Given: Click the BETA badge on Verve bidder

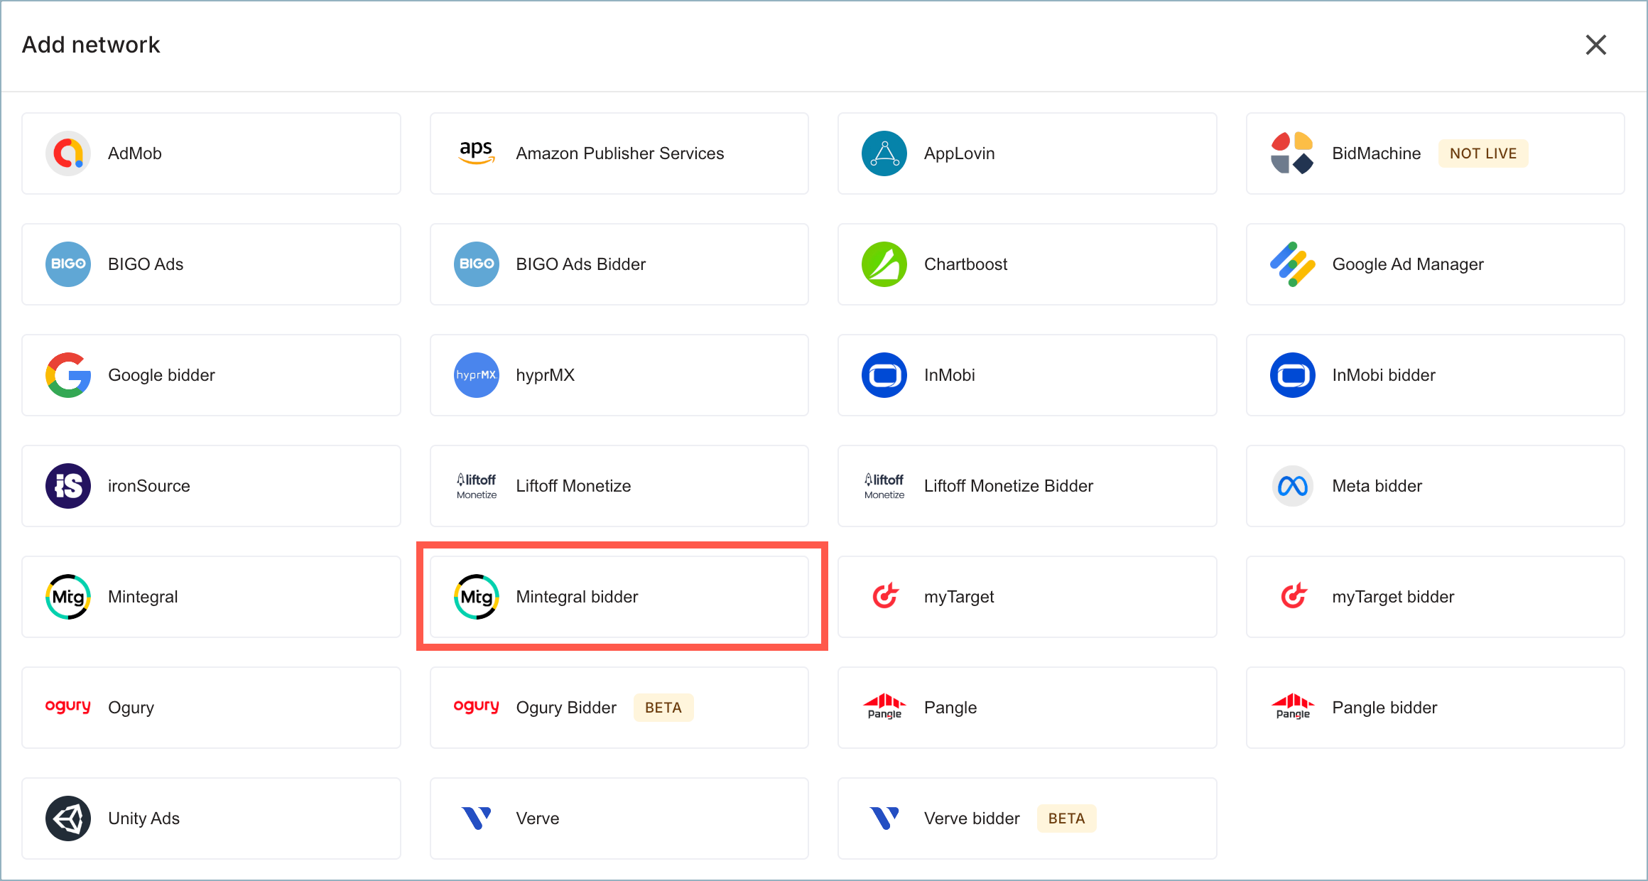Looking at the screenshot, I should [x=1066, y=818].
